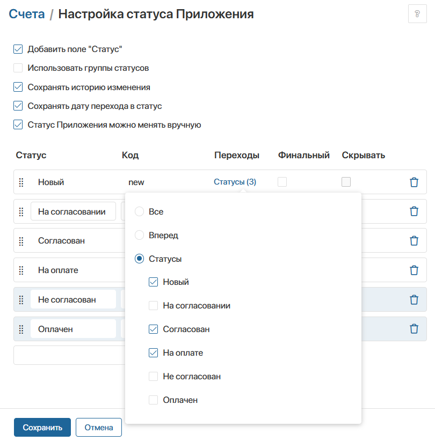Toggle Статус Приложения можно менять вручную
Viewport: 435px width, 441px height.
click(18, 124)
